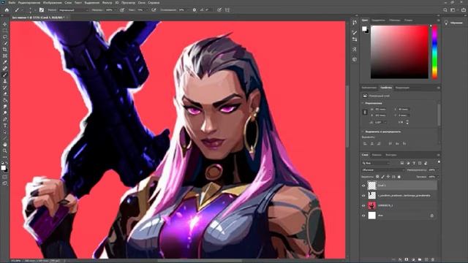Open the Color panel options menu
468x263 pixels.
click(x=439, y=20)
